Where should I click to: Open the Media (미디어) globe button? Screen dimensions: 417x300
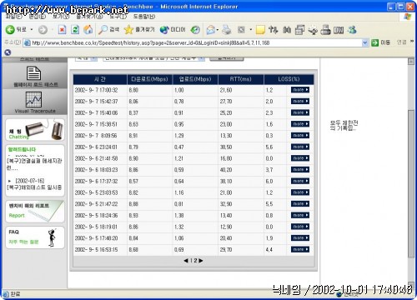(173, 29)
